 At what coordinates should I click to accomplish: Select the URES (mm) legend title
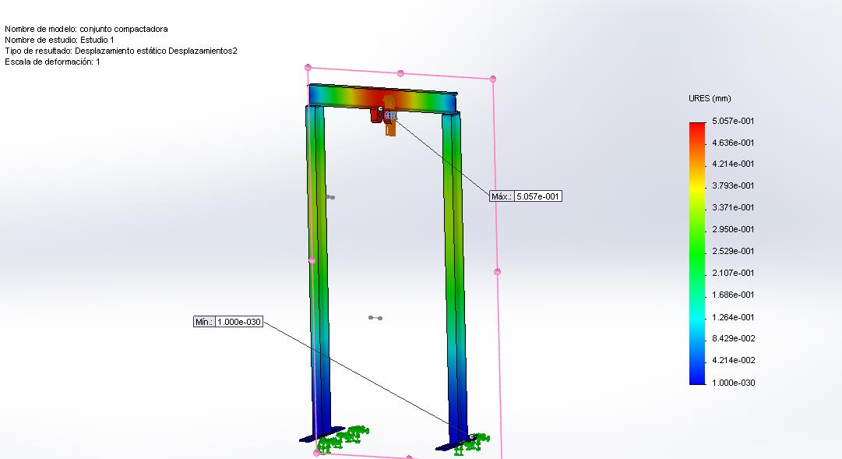pos(710,98)
